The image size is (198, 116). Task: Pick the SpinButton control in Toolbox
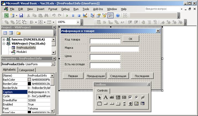[130, 104]
